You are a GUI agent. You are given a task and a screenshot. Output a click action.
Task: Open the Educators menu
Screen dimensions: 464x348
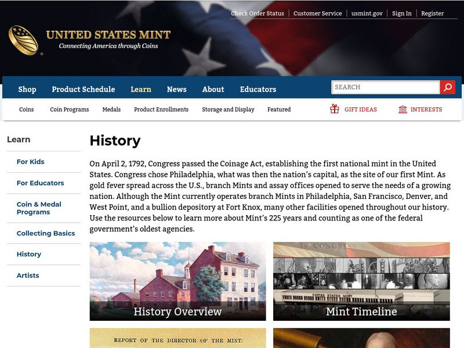258,89
